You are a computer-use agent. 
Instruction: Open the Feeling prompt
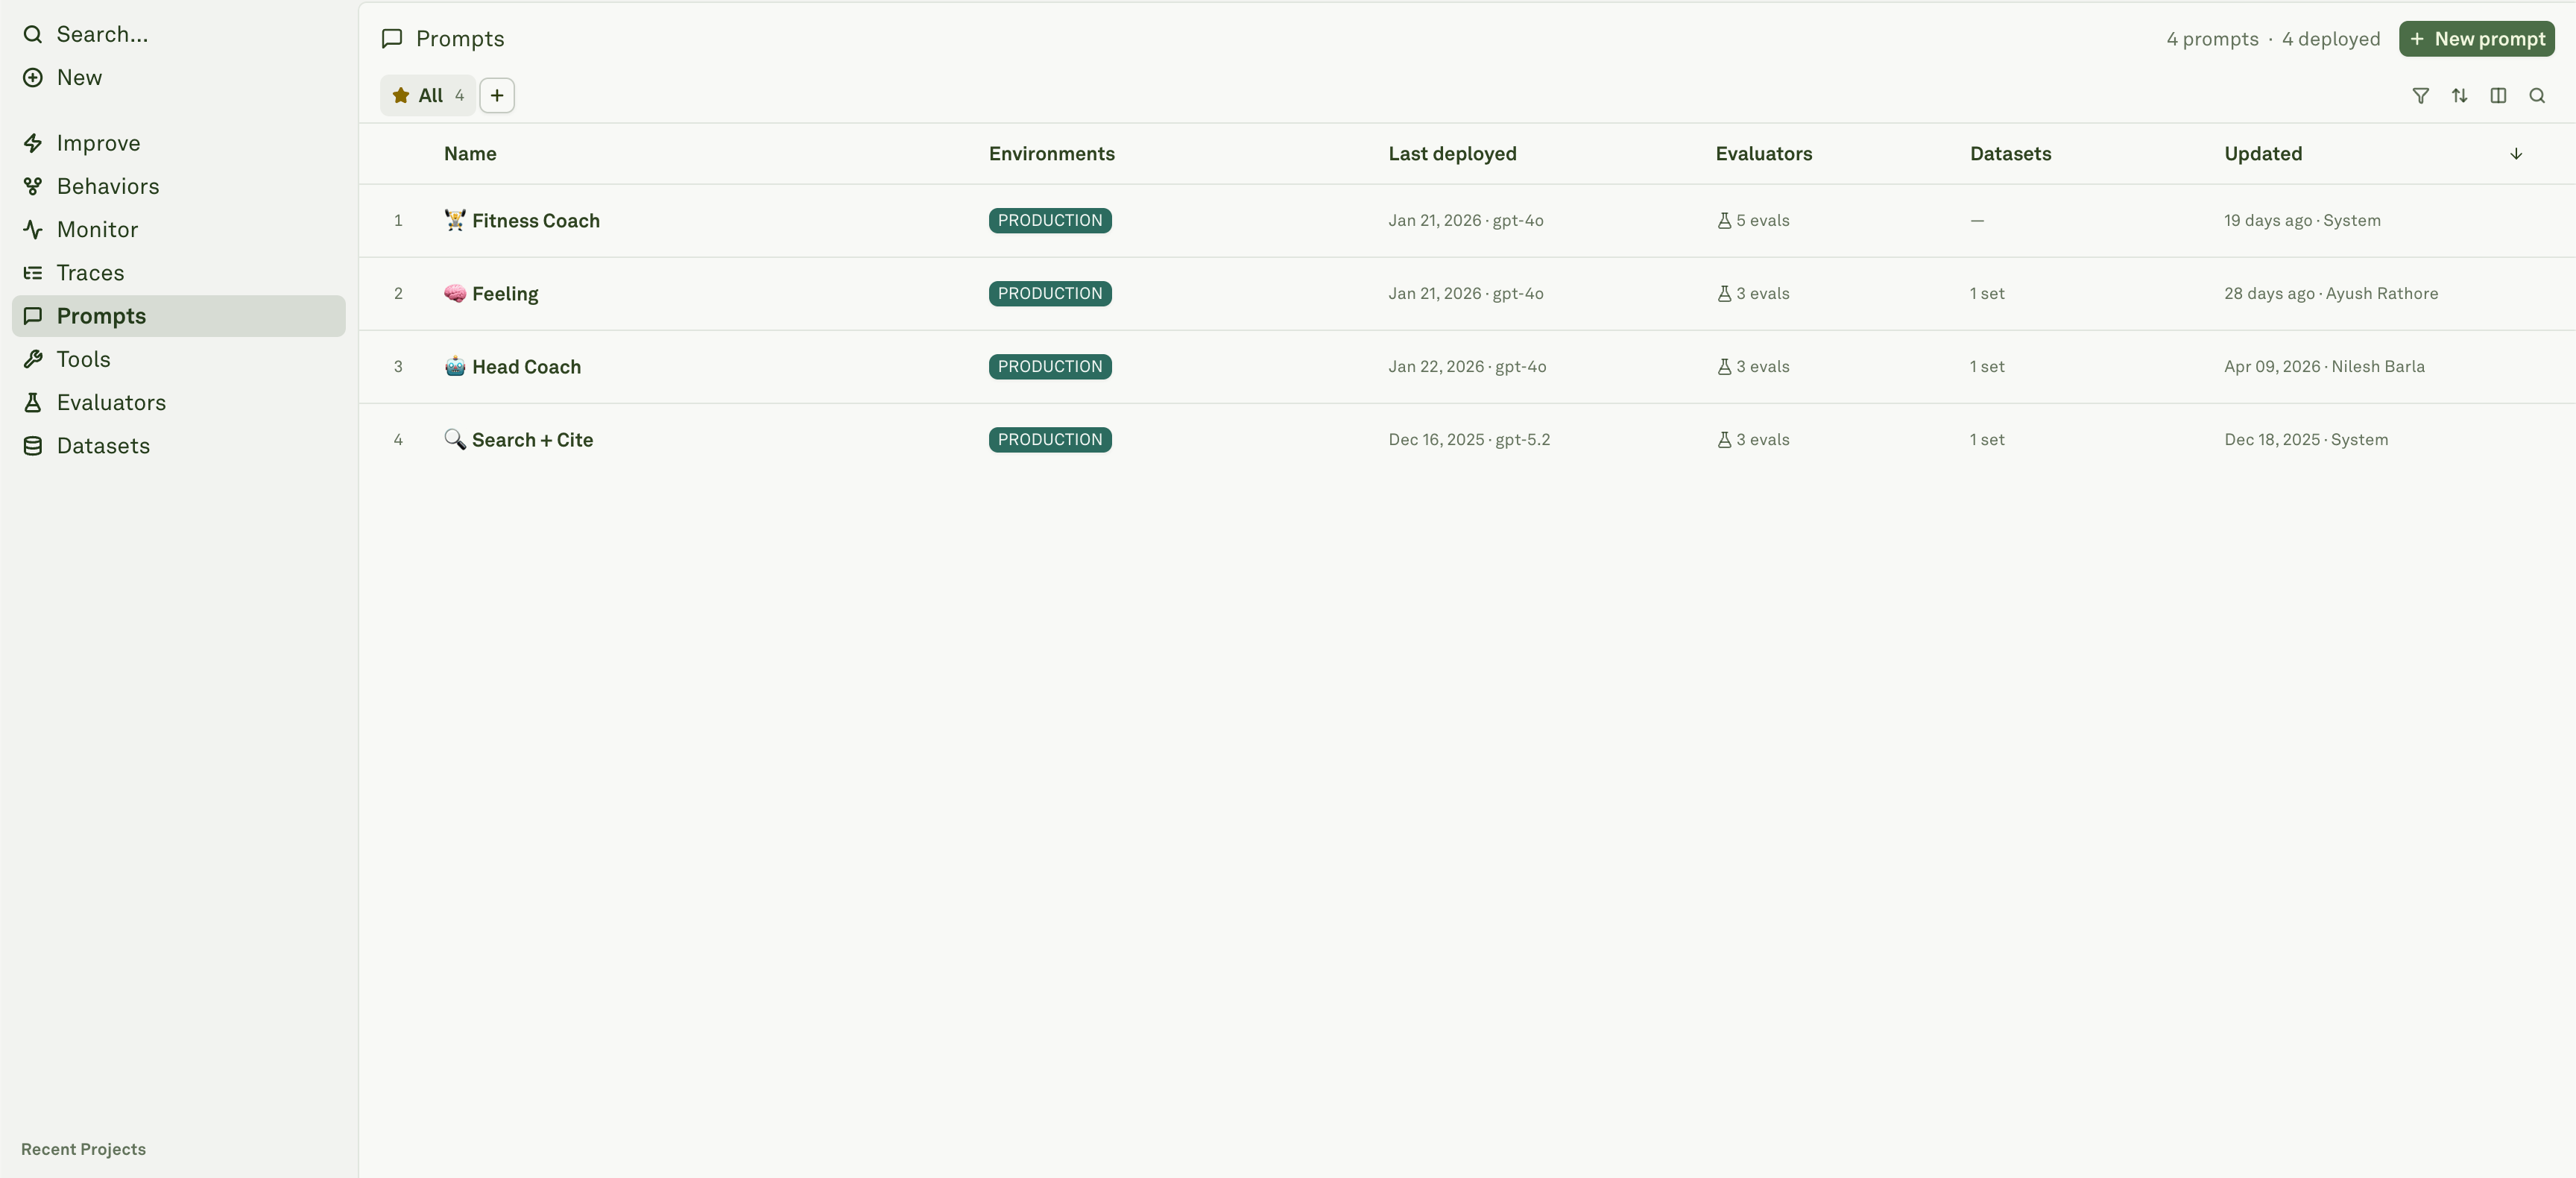[505, 294]
